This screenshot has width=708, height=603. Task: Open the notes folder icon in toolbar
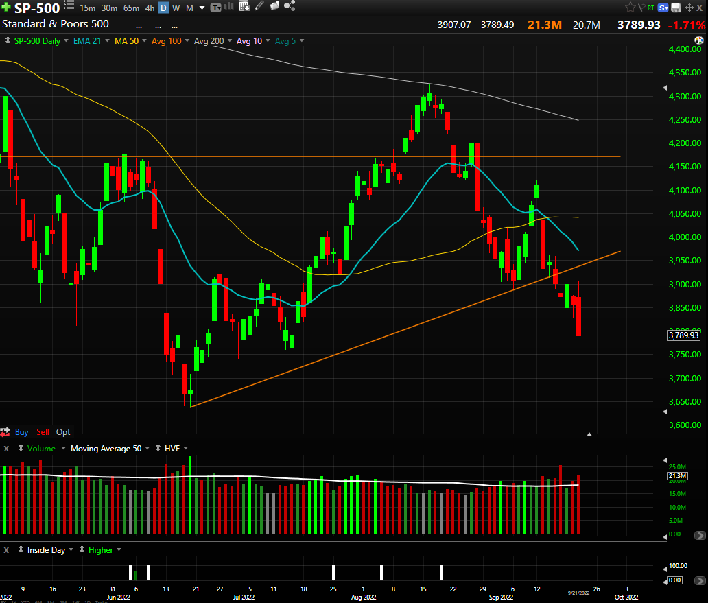(274, 6)
